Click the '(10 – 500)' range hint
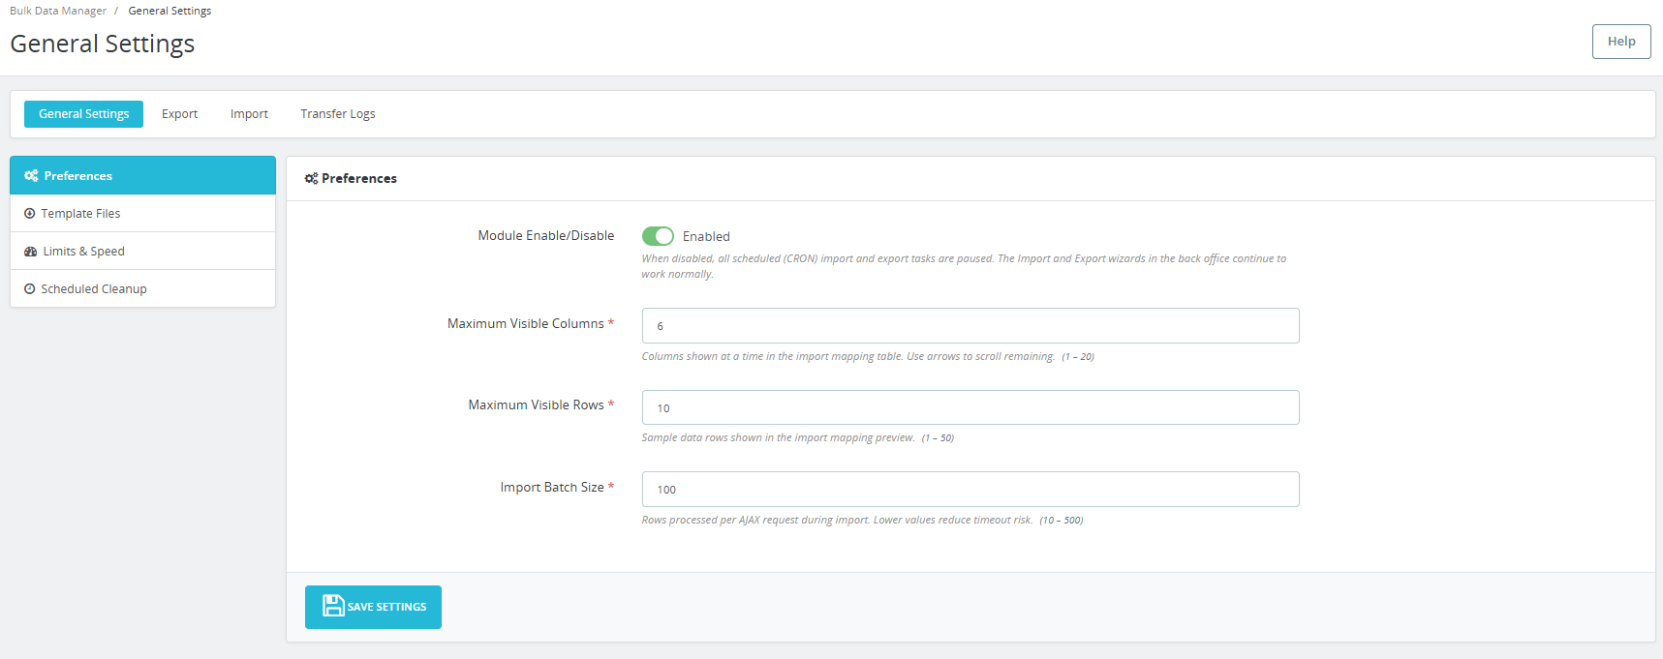The image size is (1663, 659). [1062, 521]
